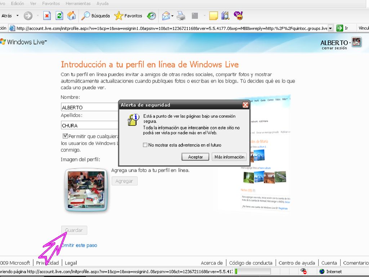
Task: Click Omitir este paso link
Action: tap(79, 245)
